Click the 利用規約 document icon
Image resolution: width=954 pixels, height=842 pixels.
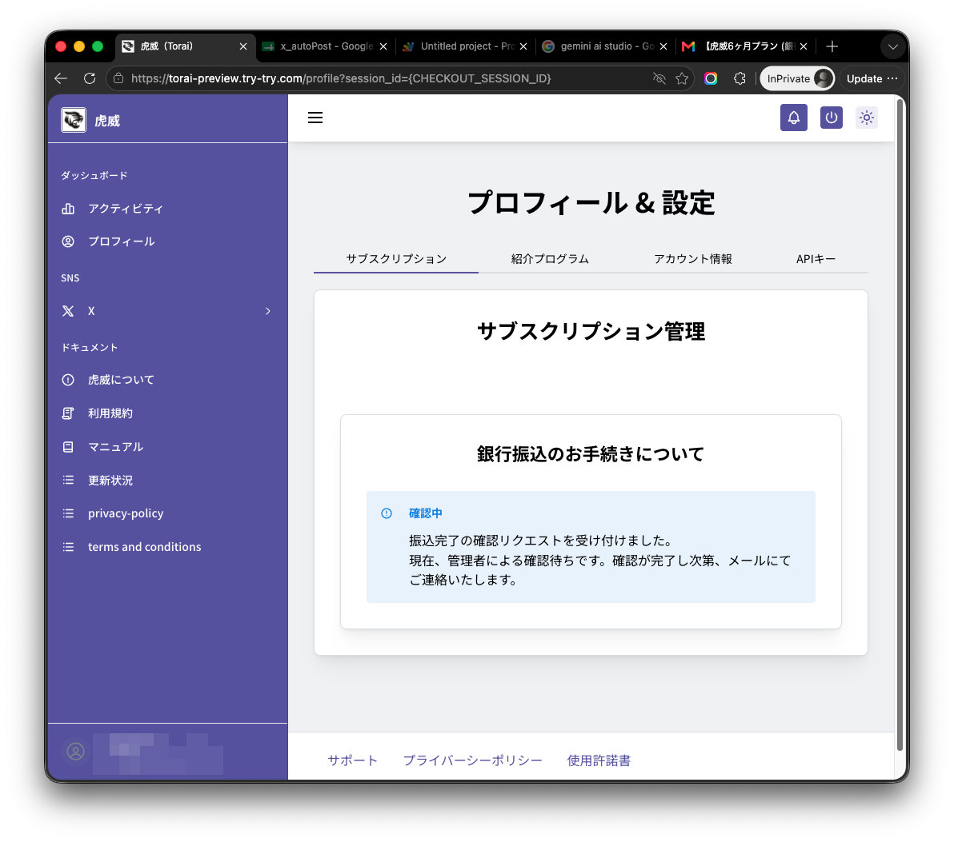[x=68, y=413]
